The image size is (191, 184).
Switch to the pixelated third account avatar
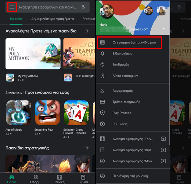coord(162,11)
